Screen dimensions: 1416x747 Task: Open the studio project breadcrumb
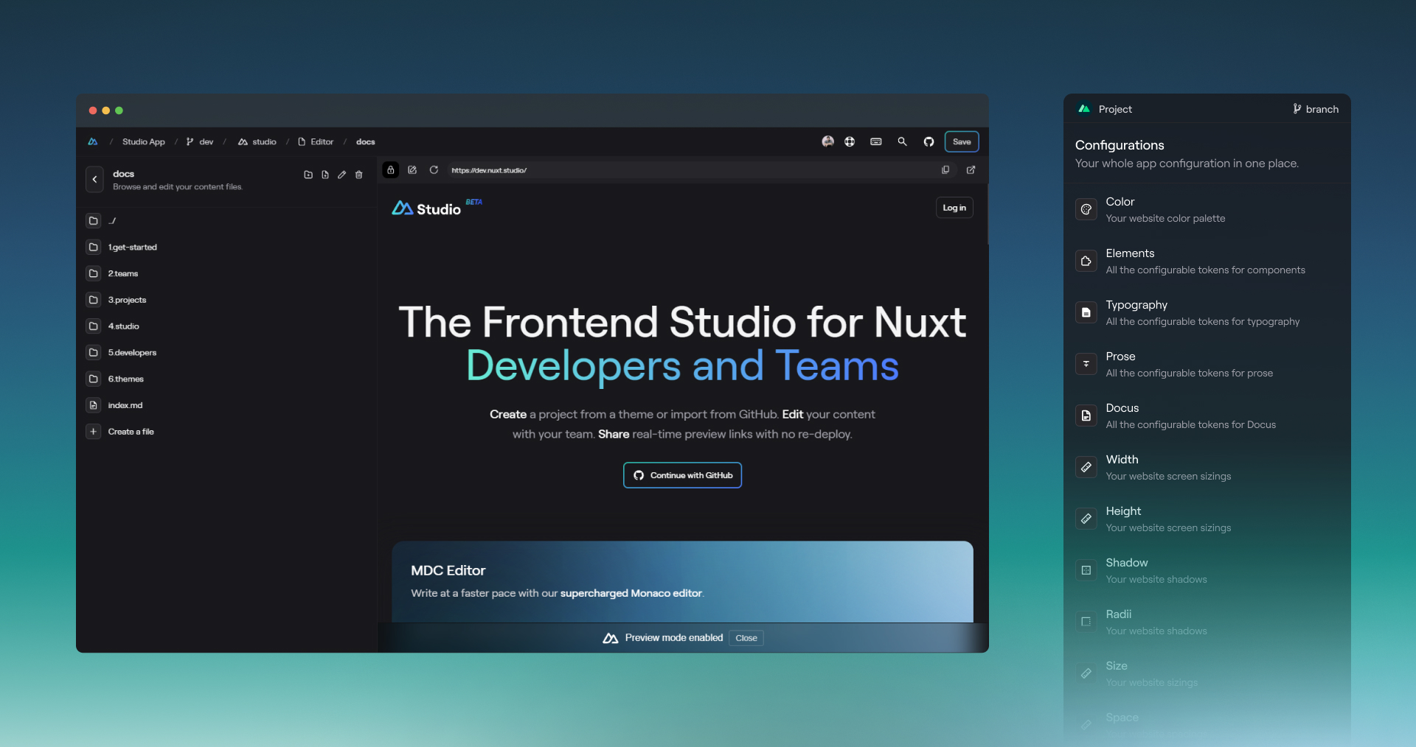tap(257, 141)
